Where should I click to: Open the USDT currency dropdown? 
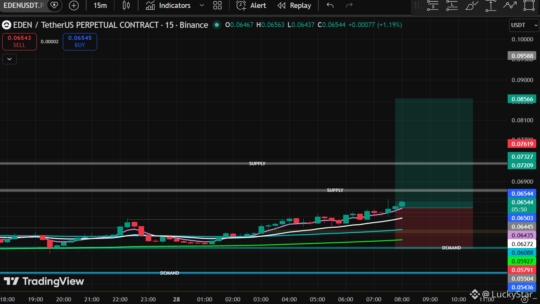[x=524, y=25]
